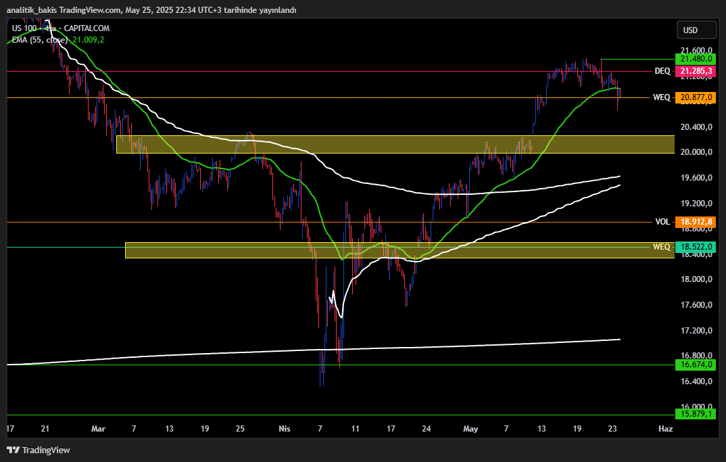Click the green 21.480,0 price label
Image resolution: width=726 pixels, height=462 pixels.
696,59
